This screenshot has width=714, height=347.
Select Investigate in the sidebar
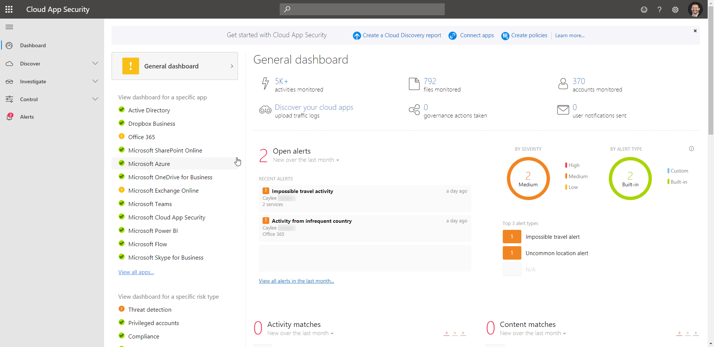point(52,81)
